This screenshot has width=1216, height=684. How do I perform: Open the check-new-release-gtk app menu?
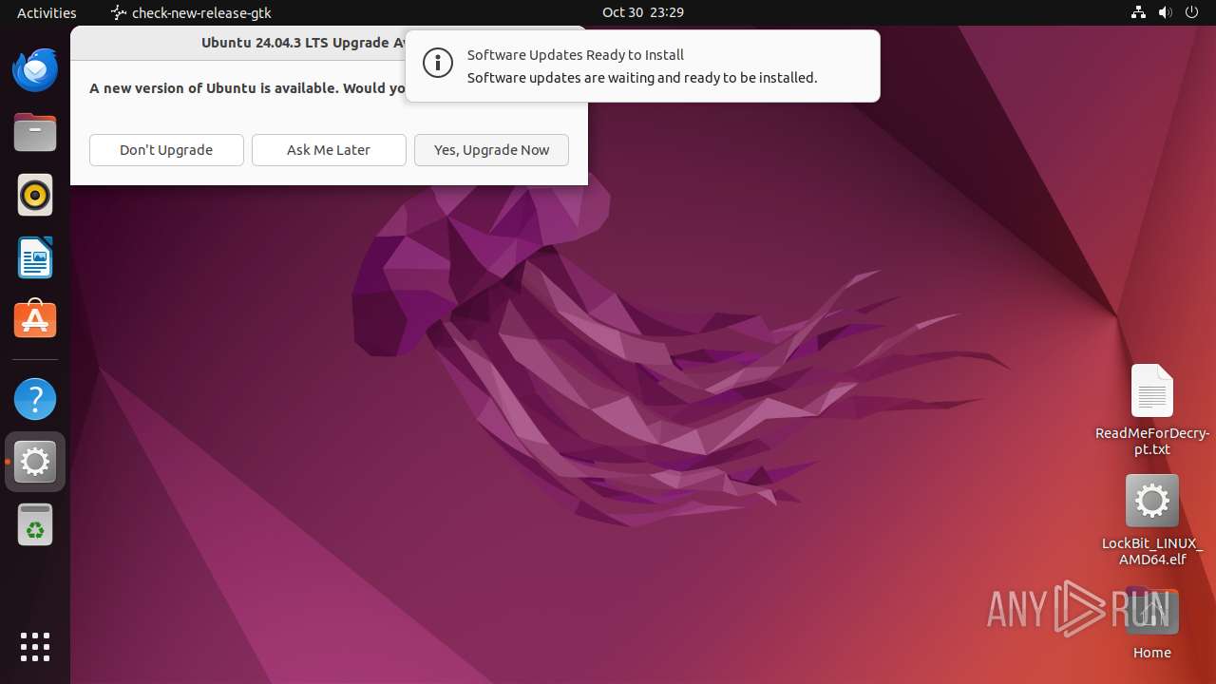191,12
